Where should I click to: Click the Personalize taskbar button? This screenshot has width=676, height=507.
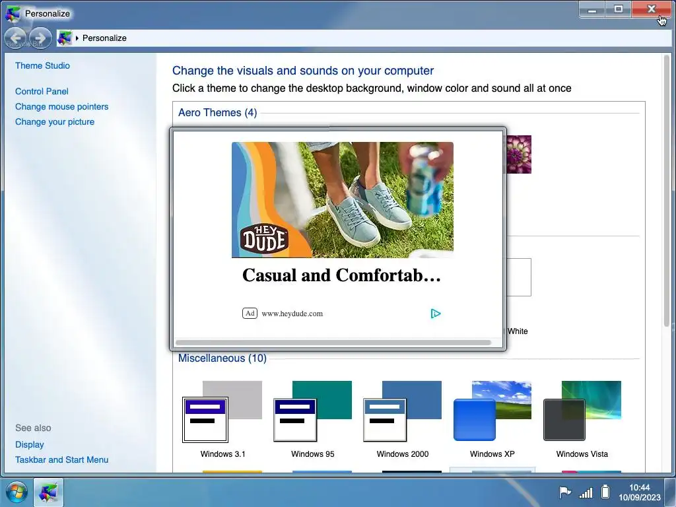(x=48, y=492)
